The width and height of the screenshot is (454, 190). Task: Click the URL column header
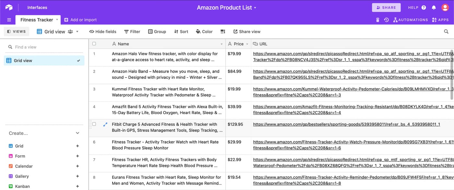tap(352, 44)
